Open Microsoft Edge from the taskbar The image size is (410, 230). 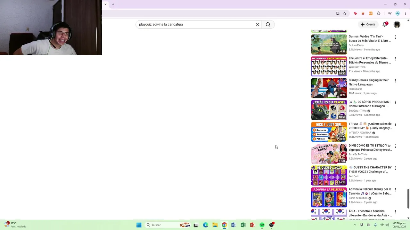(x=205, y=225)
